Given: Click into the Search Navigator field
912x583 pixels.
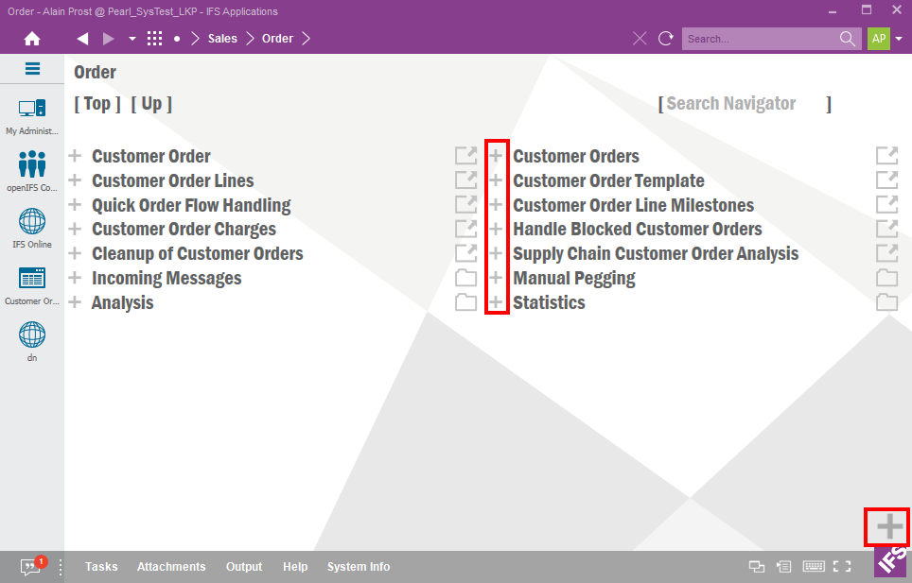Looking at the screenshot, I should [x=743, y=104].
